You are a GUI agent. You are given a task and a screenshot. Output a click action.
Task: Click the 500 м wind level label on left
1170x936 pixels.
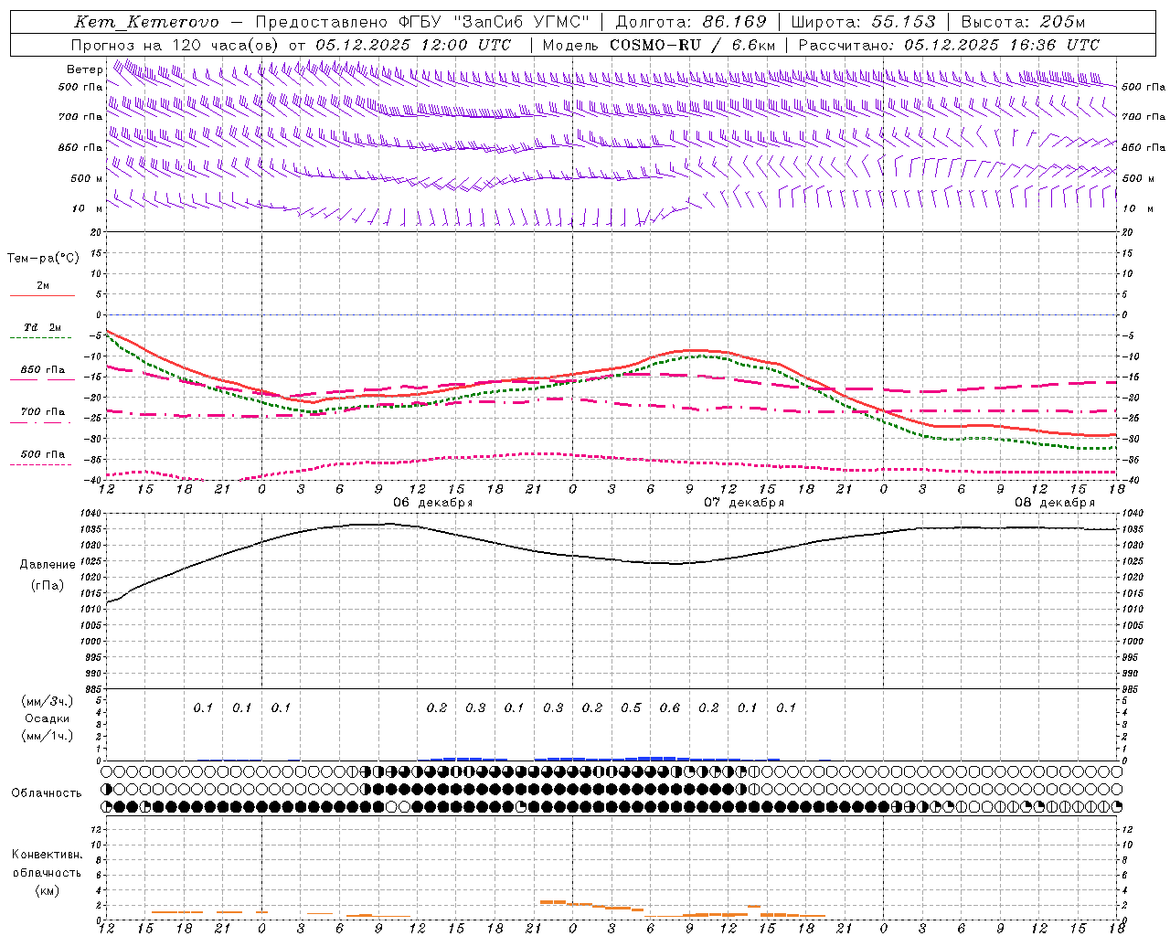tap(86, 178)
